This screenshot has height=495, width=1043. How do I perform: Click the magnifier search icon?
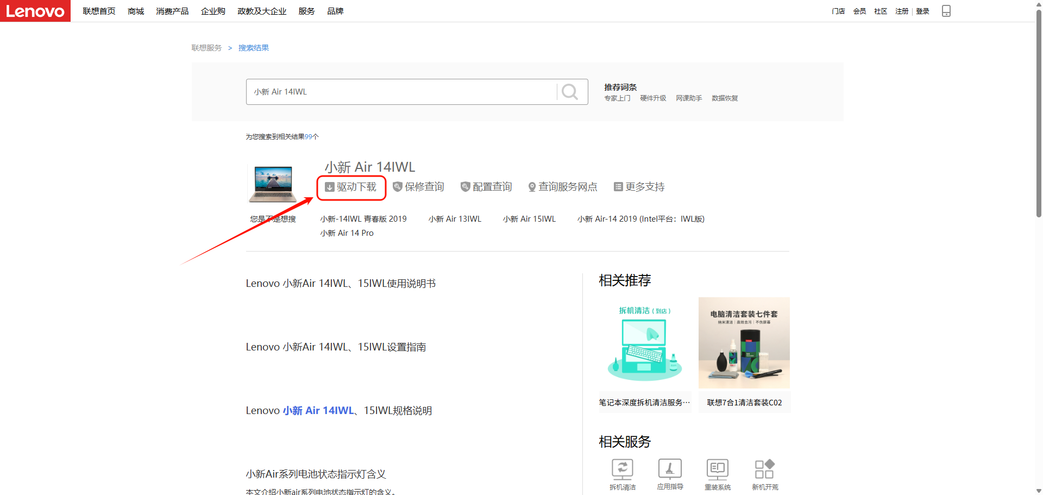[x=570, y=92]
